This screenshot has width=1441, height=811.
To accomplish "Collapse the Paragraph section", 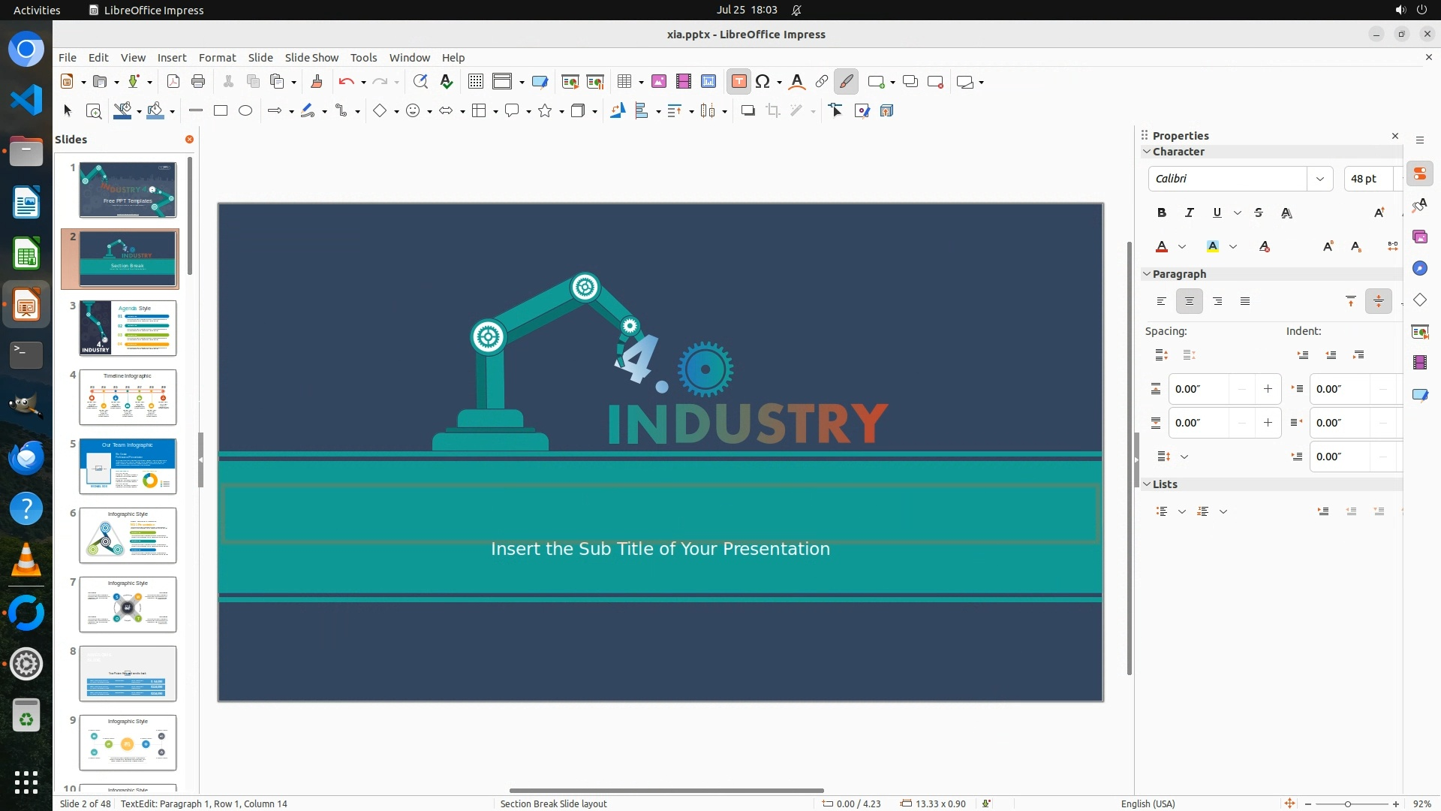I will point(1147,274).
